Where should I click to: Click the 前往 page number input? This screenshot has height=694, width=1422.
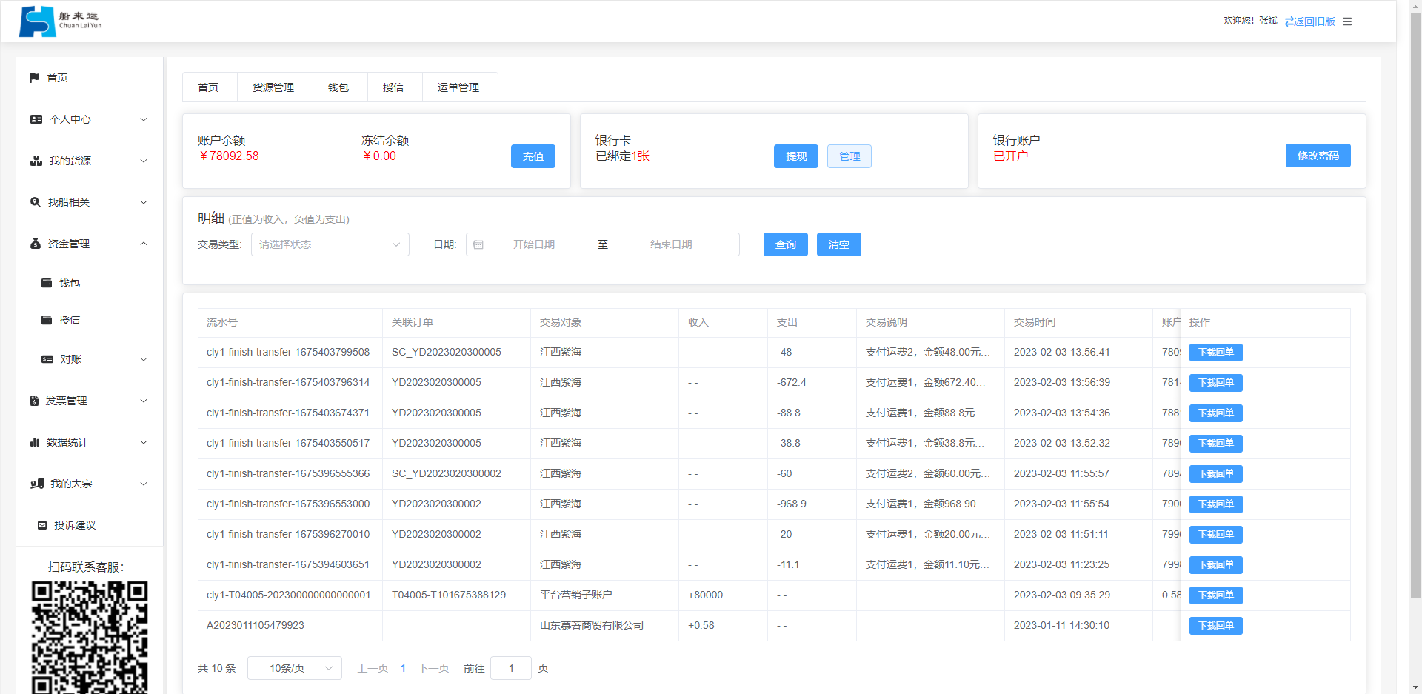click(511, 668)
